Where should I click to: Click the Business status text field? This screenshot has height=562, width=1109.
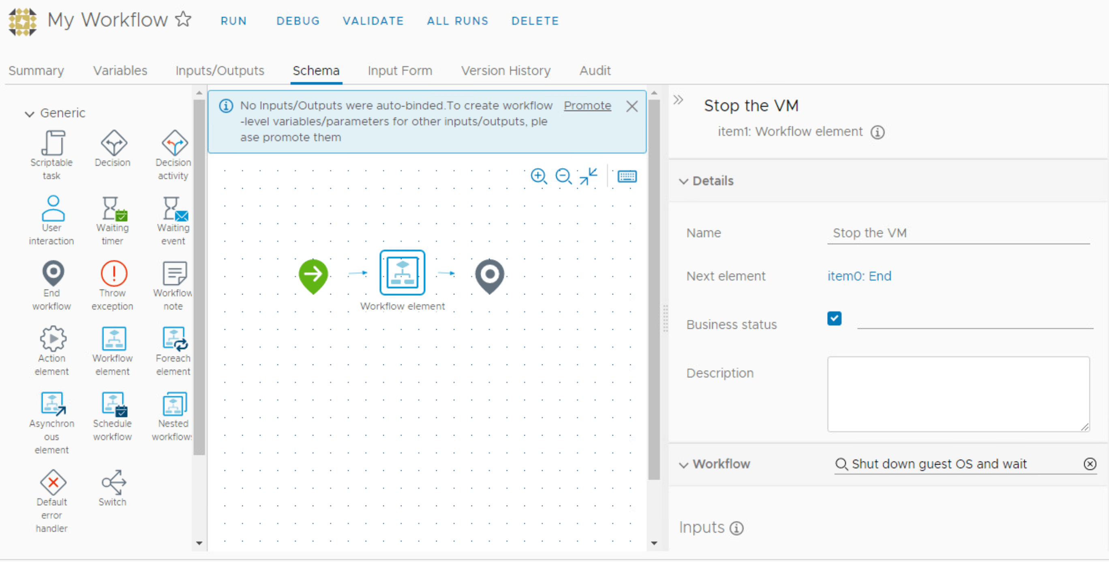click(975, 320)
